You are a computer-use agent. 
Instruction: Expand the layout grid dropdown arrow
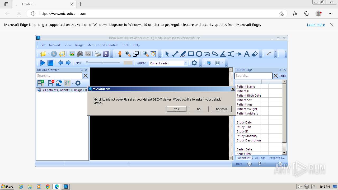tap(223, 63)
